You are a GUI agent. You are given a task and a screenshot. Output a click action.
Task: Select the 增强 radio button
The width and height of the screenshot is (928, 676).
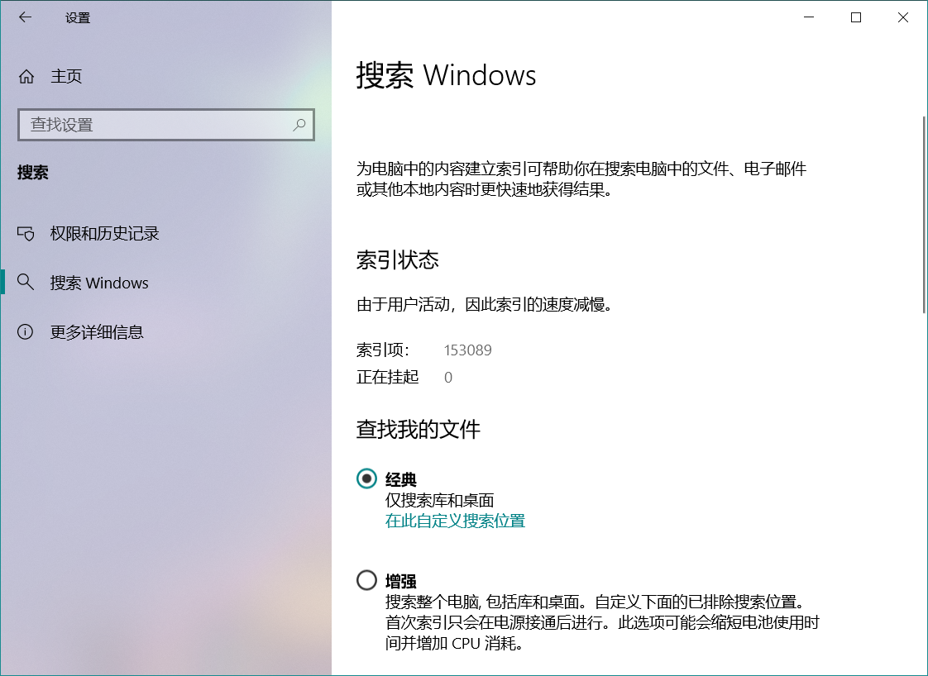click(x=366, y=580)
